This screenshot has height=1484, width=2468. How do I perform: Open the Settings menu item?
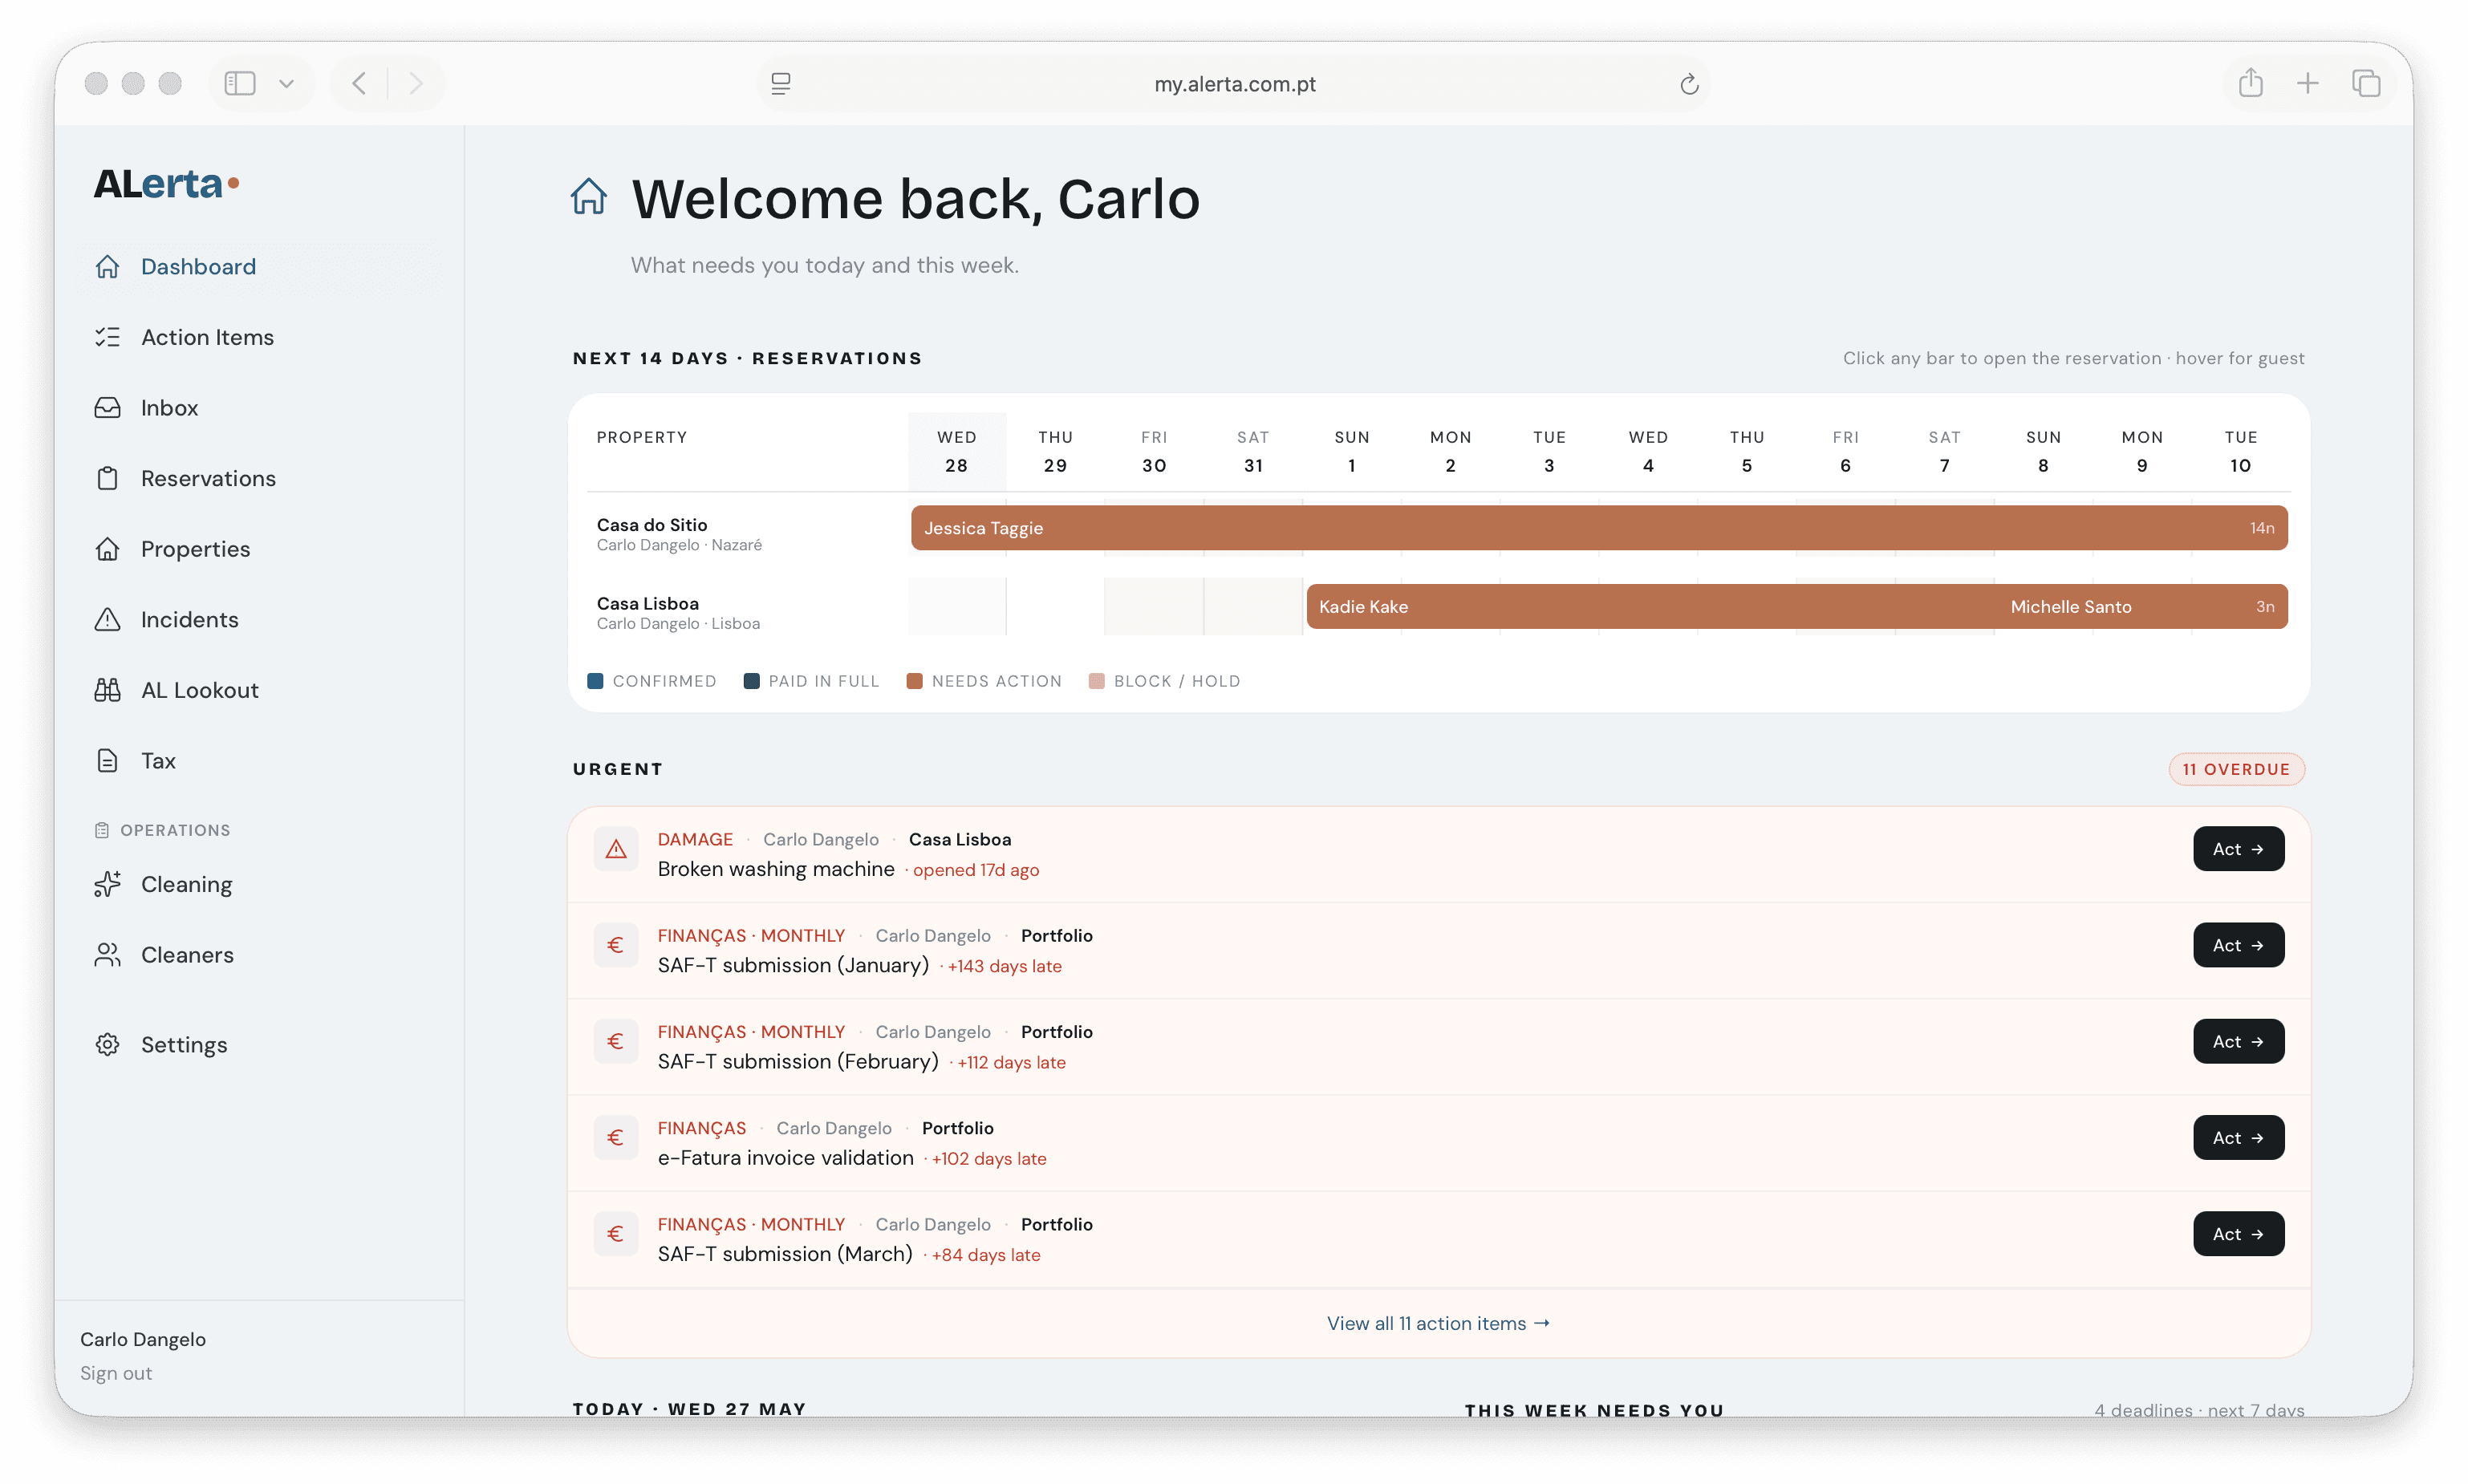click(x=184, y=1045)
